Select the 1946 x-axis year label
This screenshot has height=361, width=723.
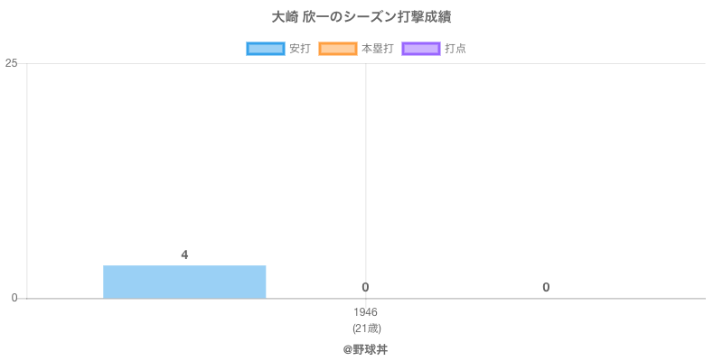coord(365,312)
